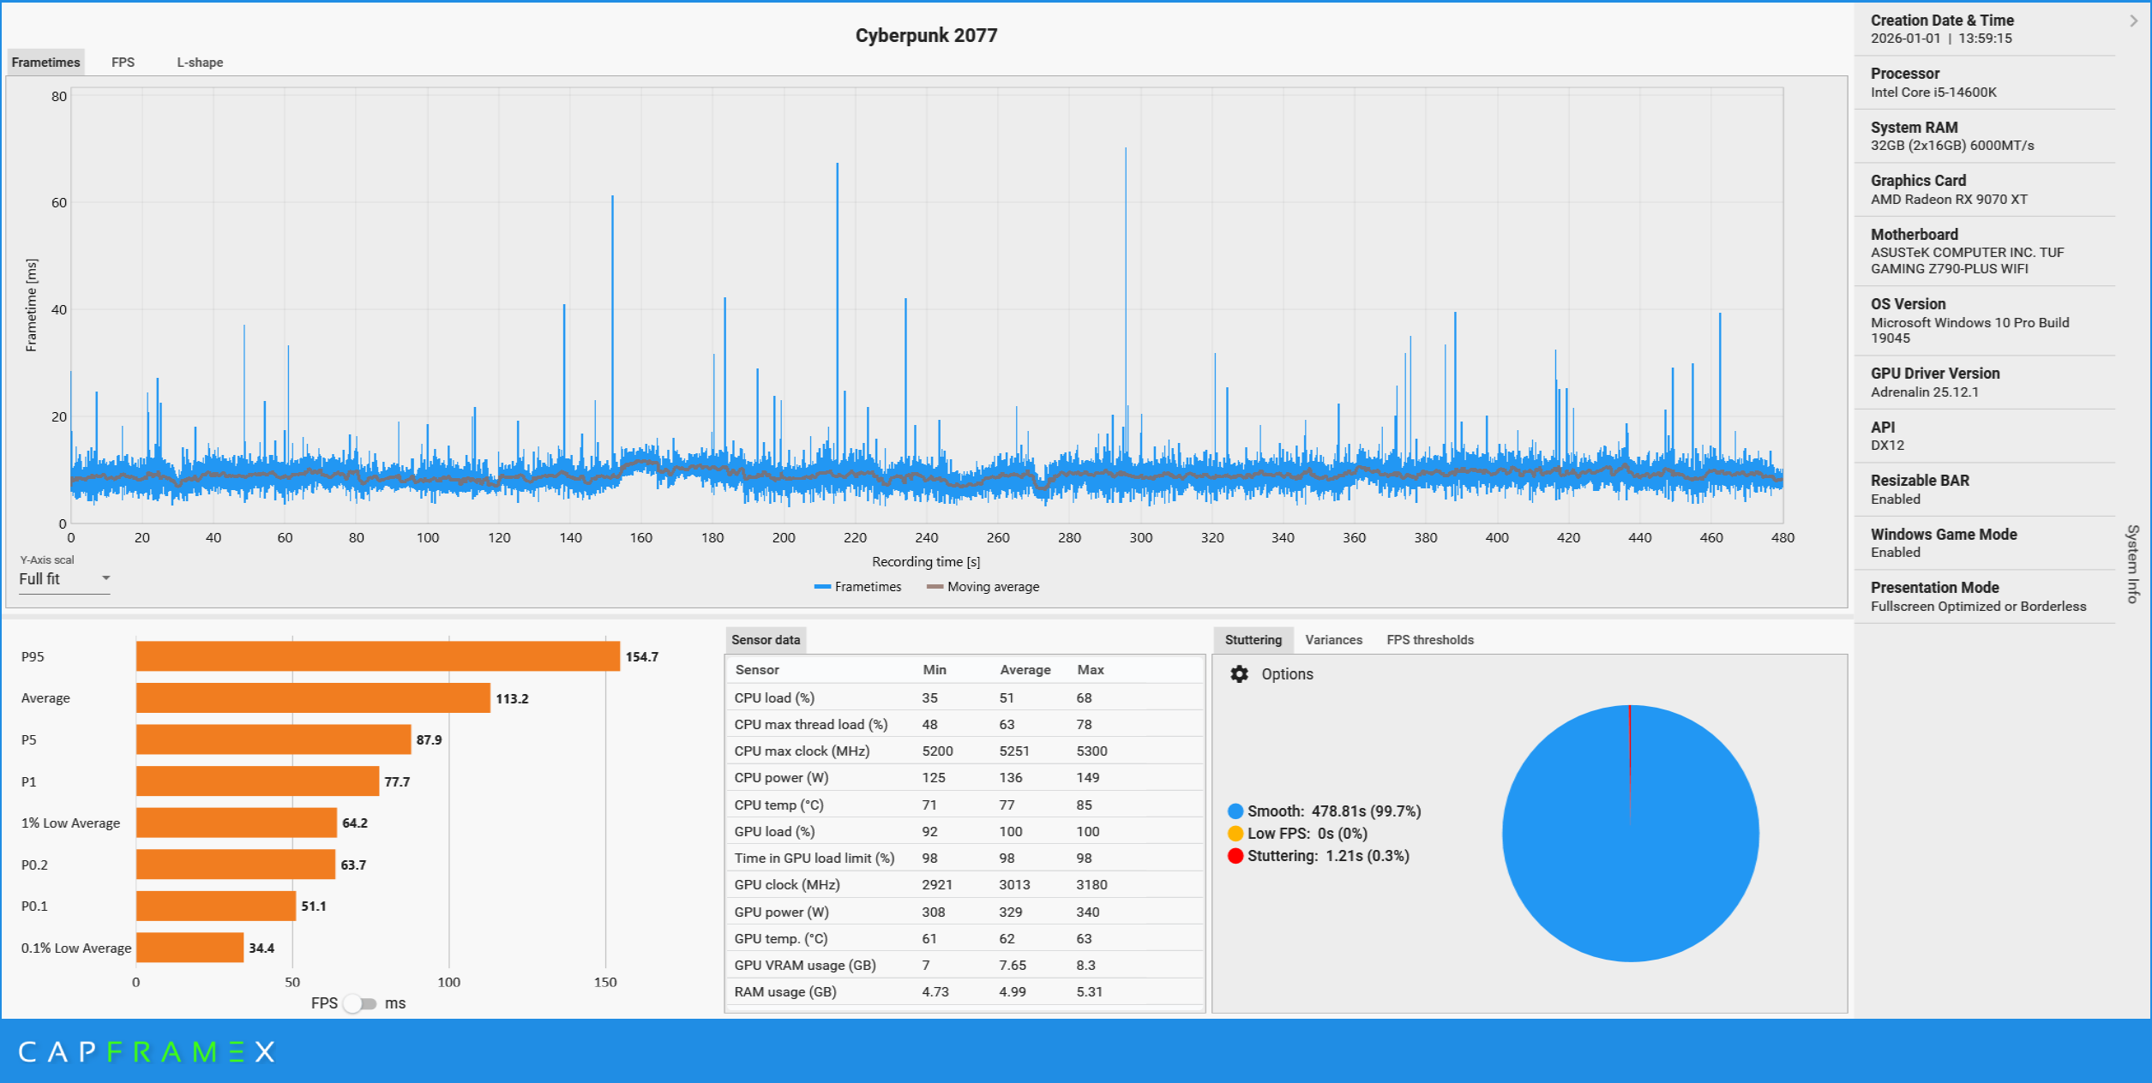The image size is (2152, 1083).
Task: Click the brown Moving average legend marker
Action: tap(935, 587)
